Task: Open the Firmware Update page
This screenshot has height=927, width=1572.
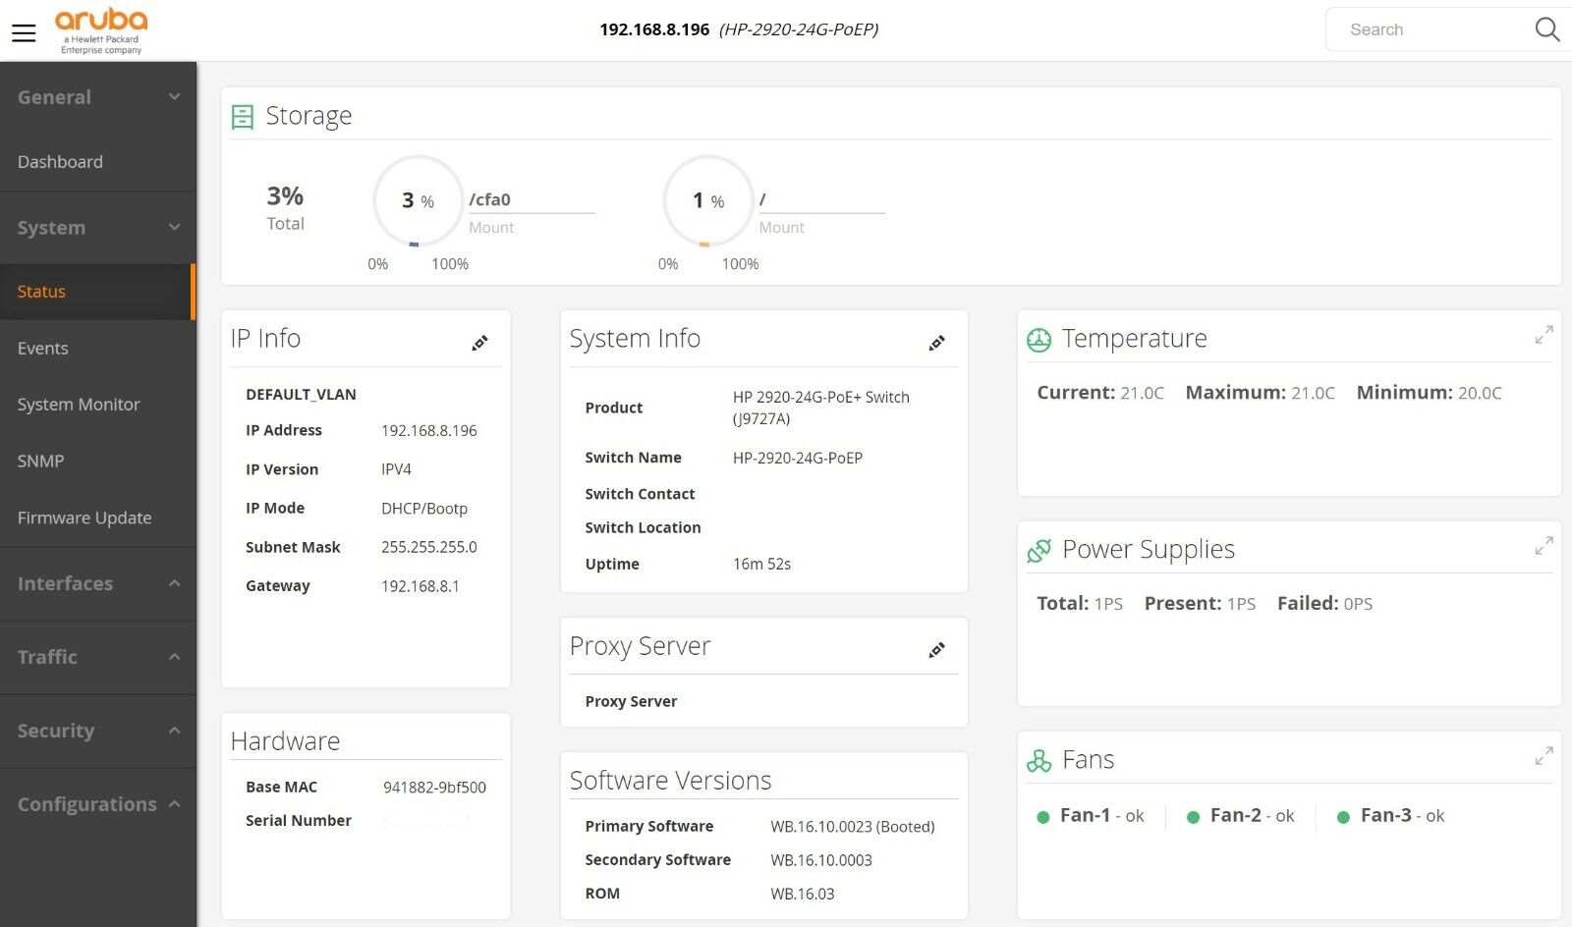Action: [84, 518]
